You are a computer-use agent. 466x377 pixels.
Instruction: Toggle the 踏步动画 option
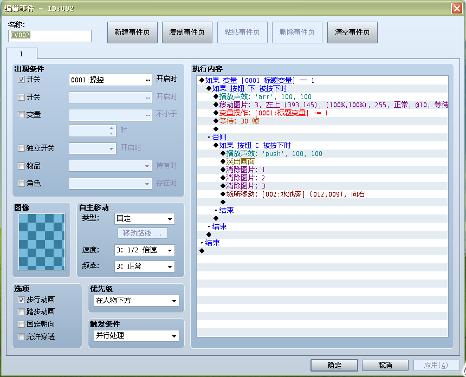coord(21,311)
